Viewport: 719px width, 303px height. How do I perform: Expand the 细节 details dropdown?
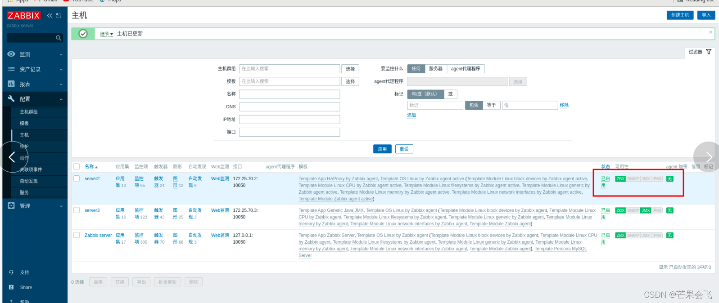click(106, 34)
